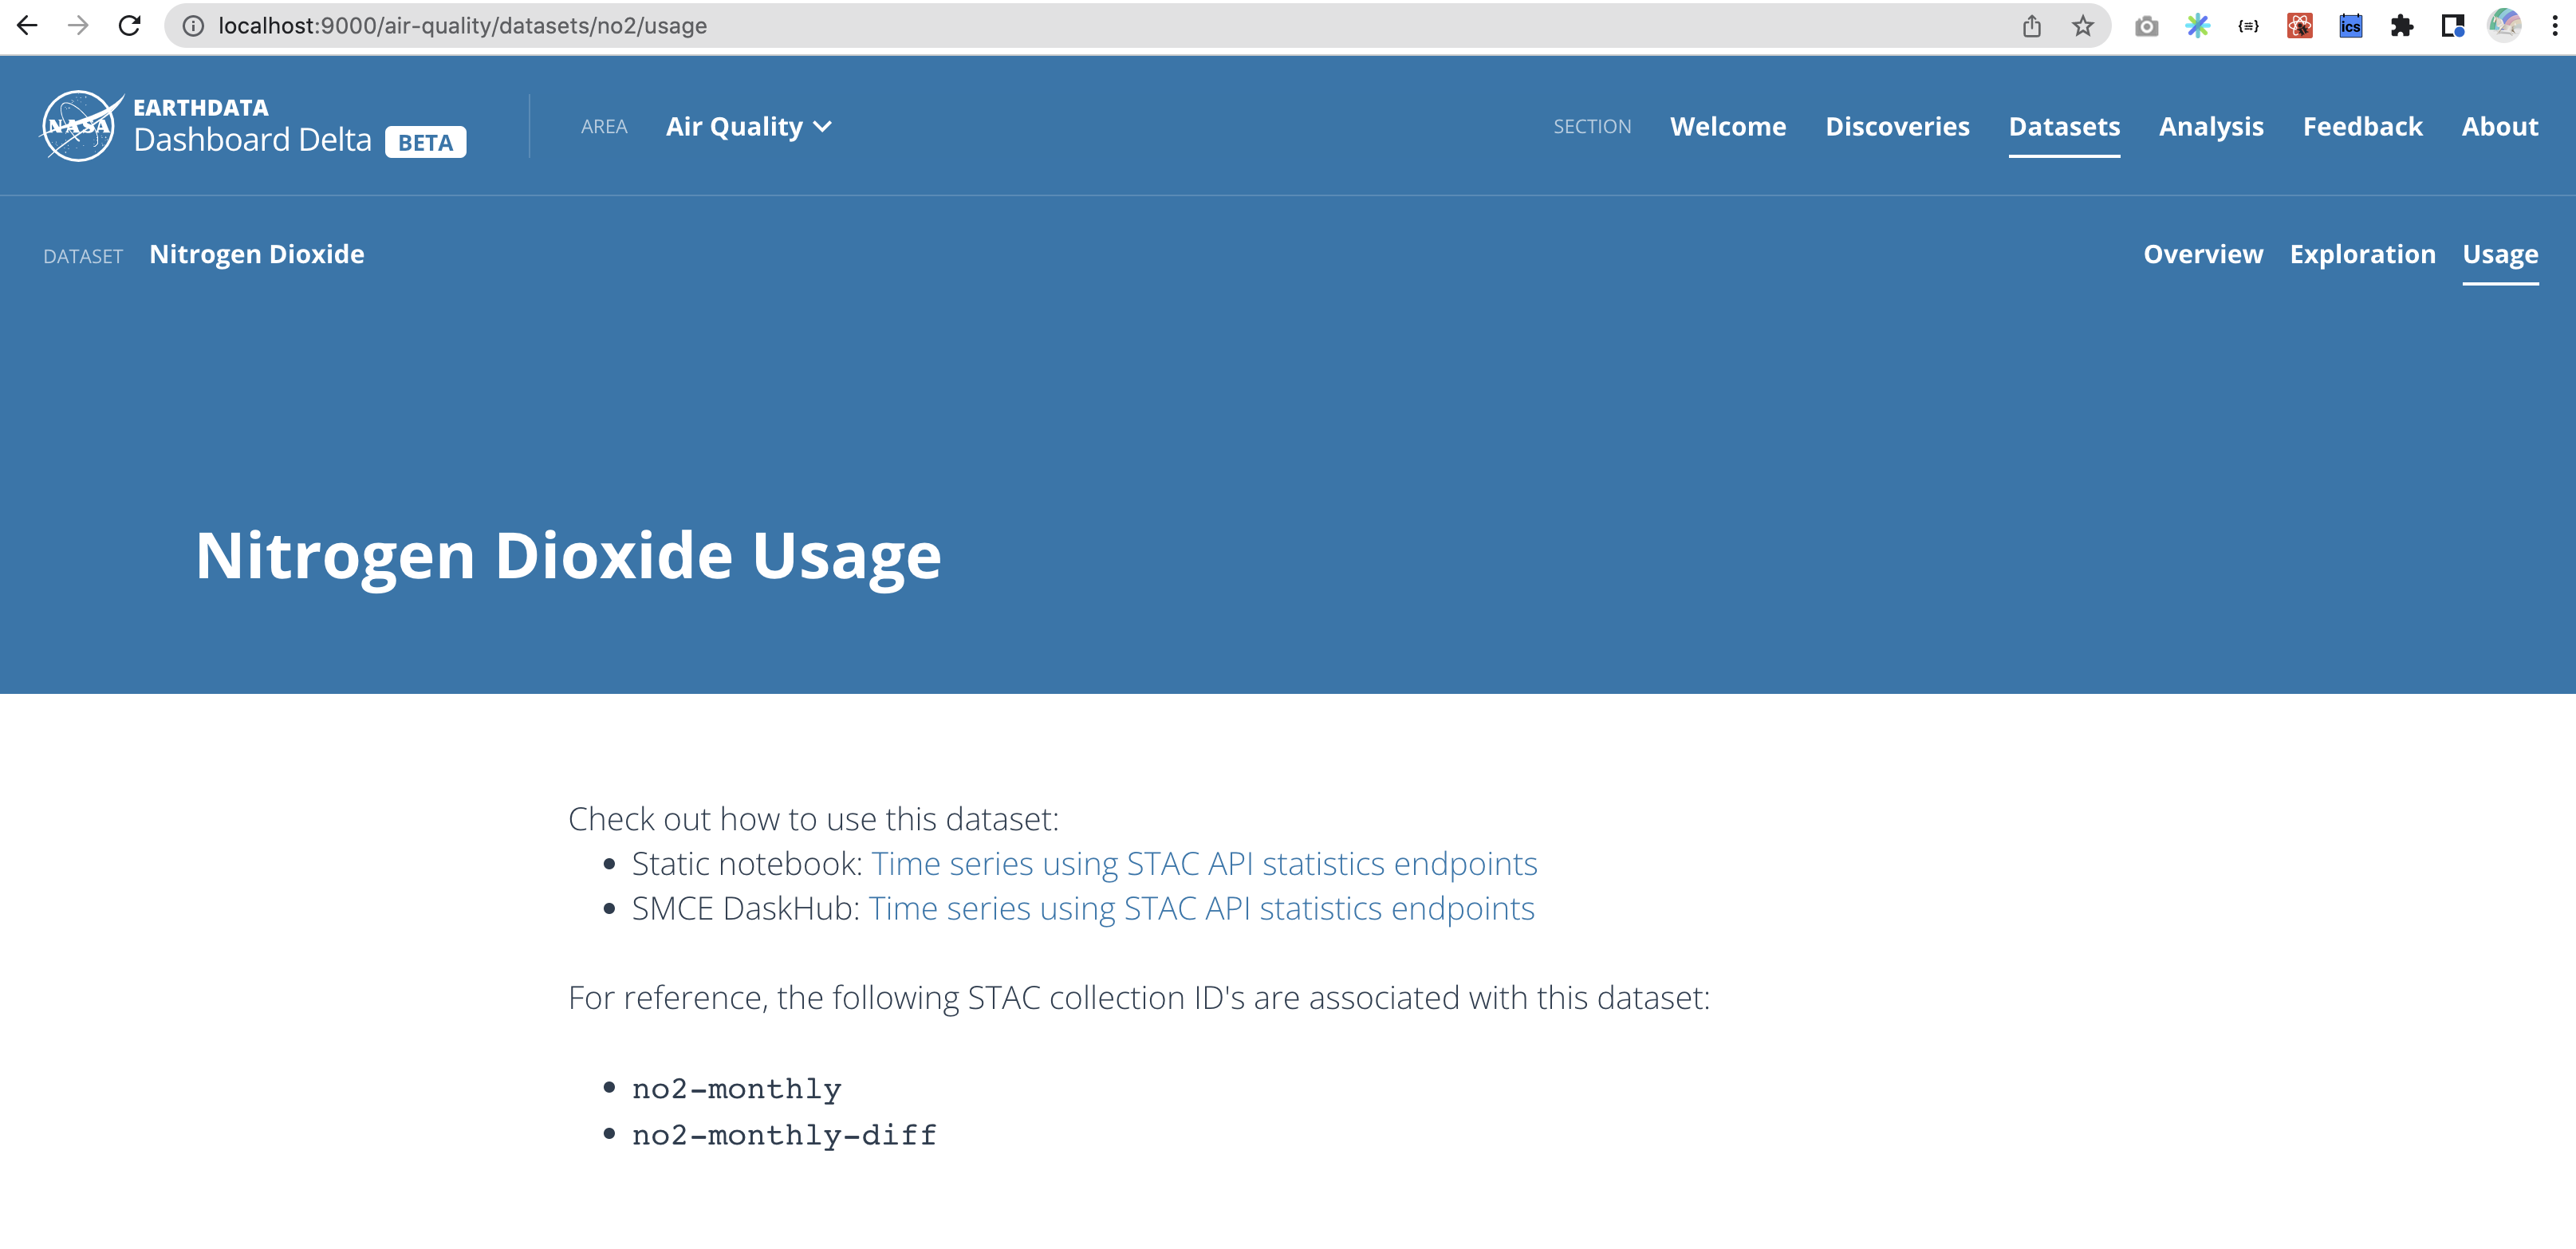This screenshot has height=1249, width=2576.
Task: Open the ics calendar extension
Action: click(2351, 25)
